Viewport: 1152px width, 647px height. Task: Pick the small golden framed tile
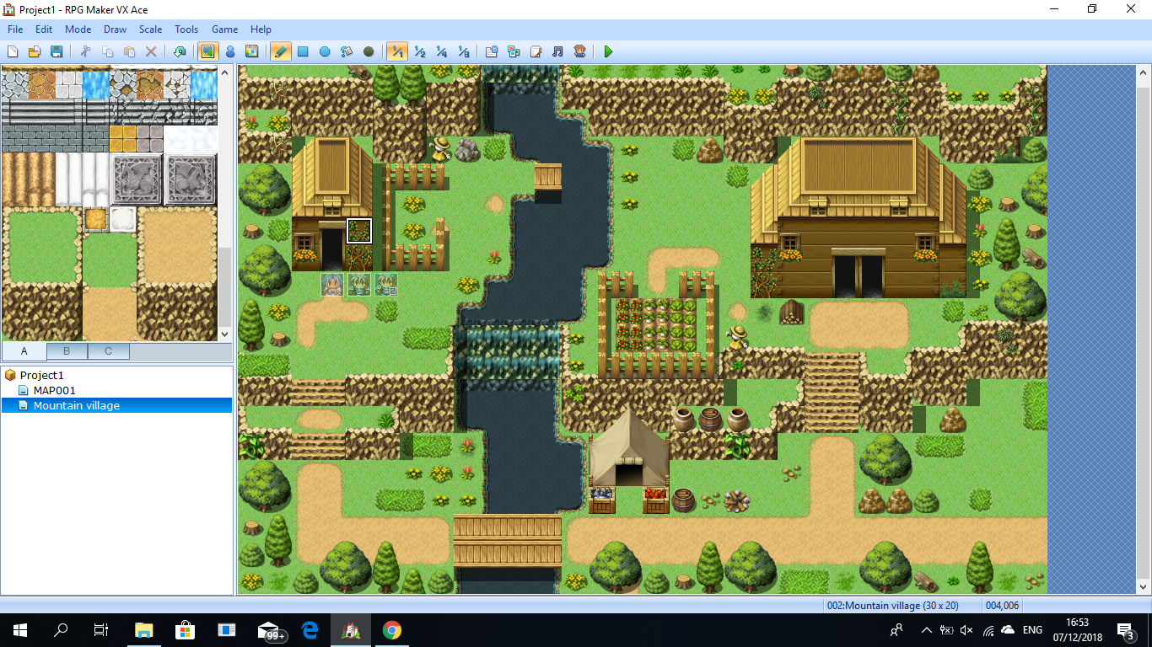pyautogui.click(x=96, y=219)
